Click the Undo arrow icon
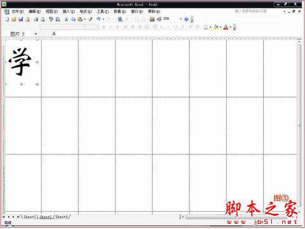This screenshot has height=229, width=305. click(x=98, y=19)
